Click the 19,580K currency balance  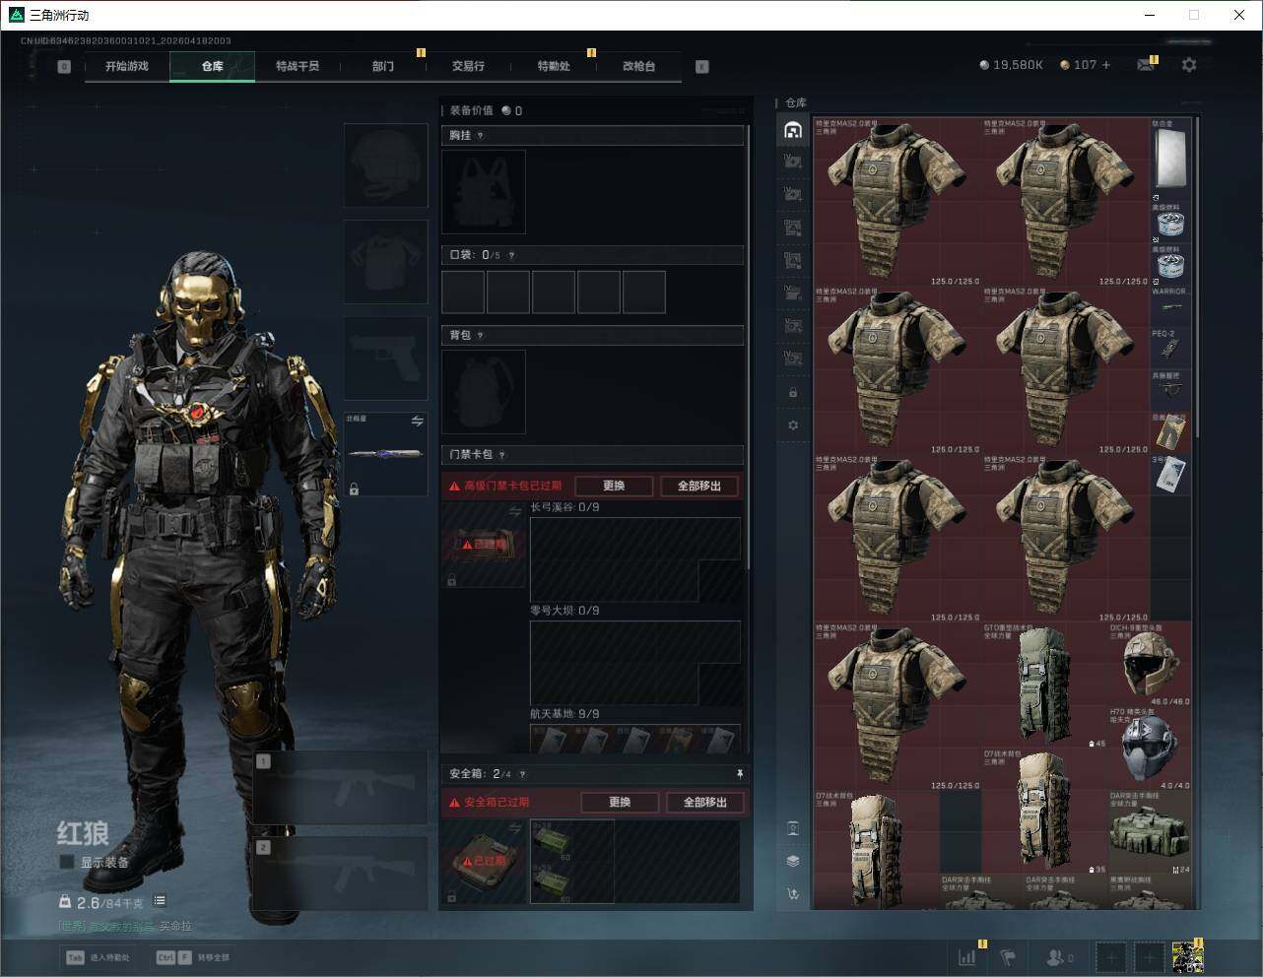pyautogui.click(x=1012, y=65)
